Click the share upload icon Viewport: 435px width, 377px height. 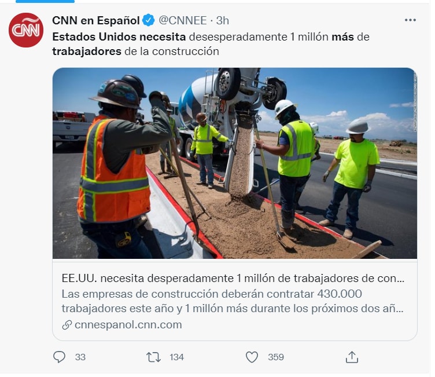coord(352,357)
